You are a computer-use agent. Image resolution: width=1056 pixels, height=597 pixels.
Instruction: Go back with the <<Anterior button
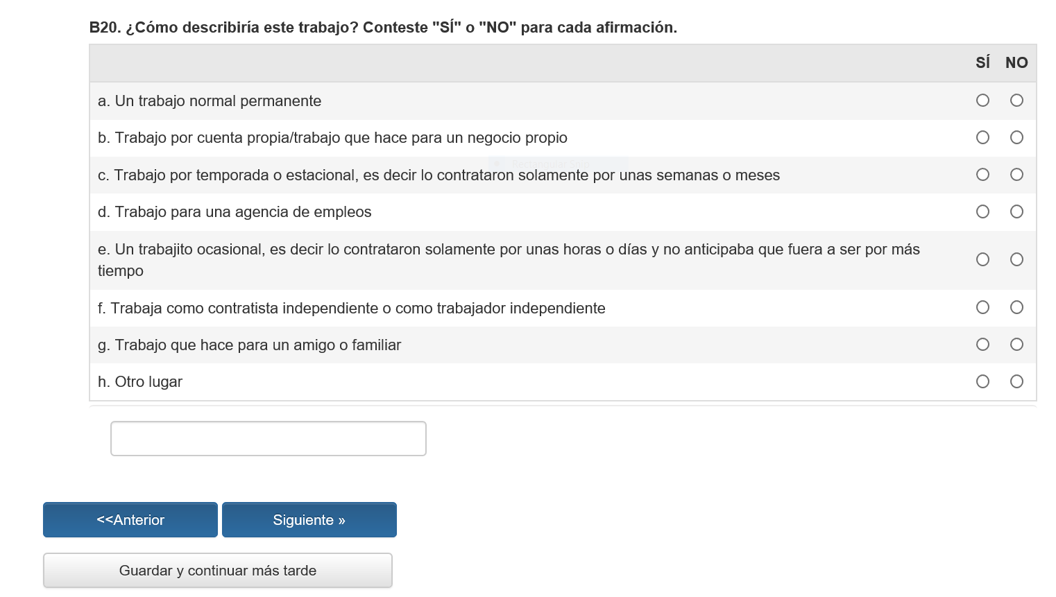click(130, 520)
